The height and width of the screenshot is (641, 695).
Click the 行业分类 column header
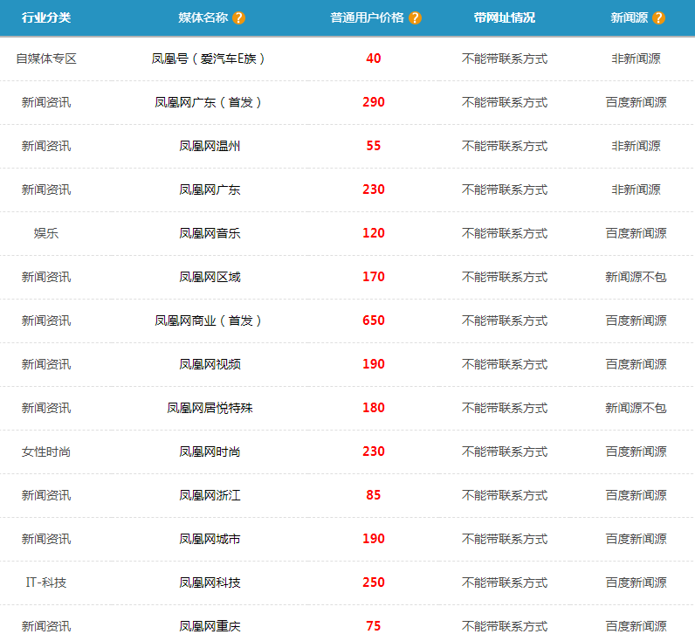[46, 17]
